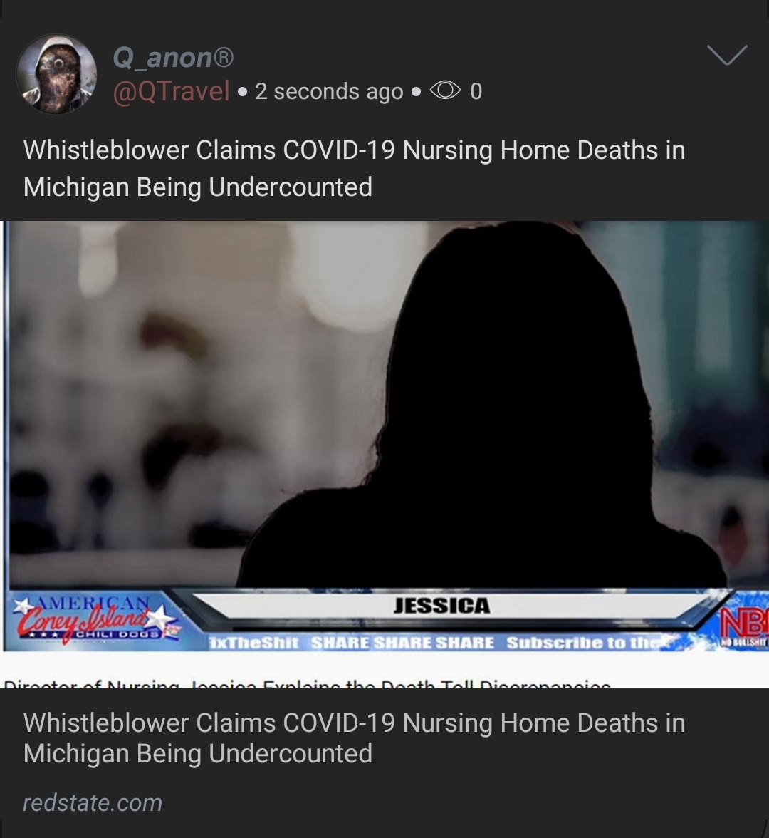Click 'Subscribe to the' ticker text
Viewport: 769px width, 838px height.
(585, 643)
